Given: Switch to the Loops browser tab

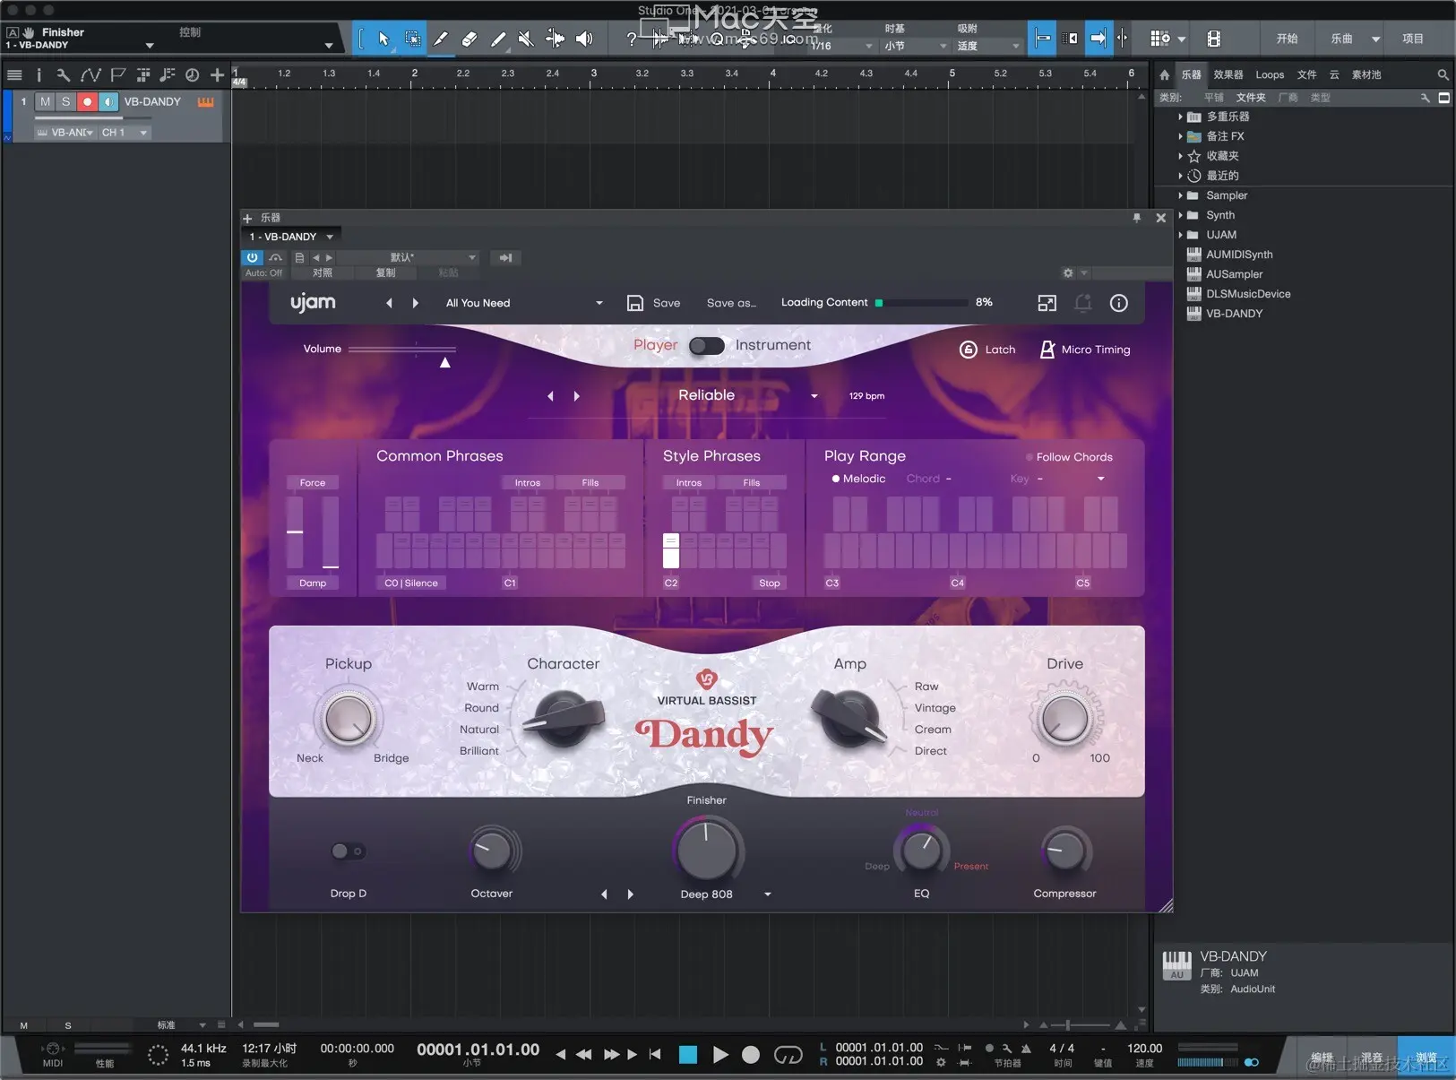Looking at the screenshot, I should point(1270,75).
